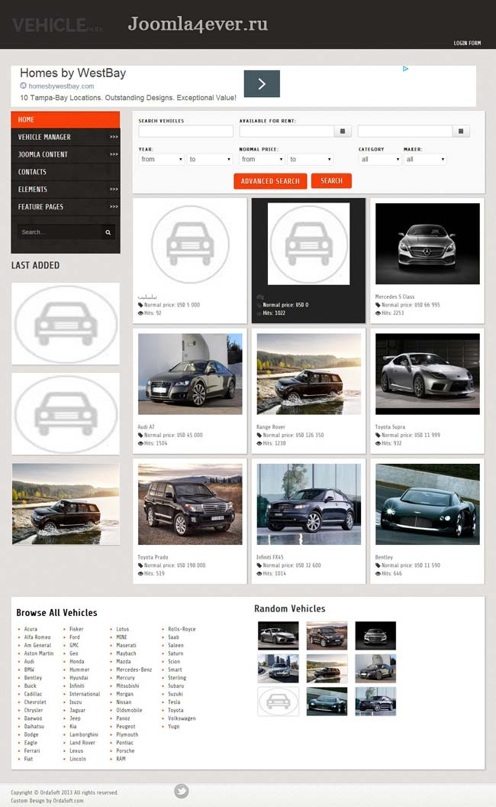Open the first rental date calendar icon

pos(344,131)
